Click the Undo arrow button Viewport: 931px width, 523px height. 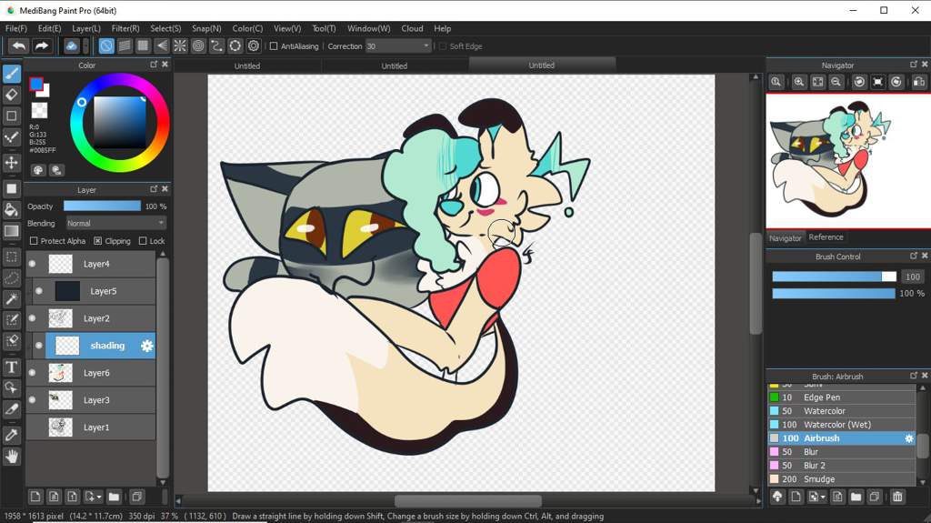click(x=19, y=46)
